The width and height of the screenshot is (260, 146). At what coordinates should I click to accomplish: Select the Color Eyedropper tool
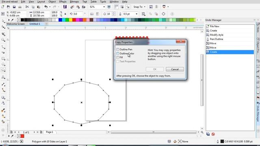[x=3, y=110]
